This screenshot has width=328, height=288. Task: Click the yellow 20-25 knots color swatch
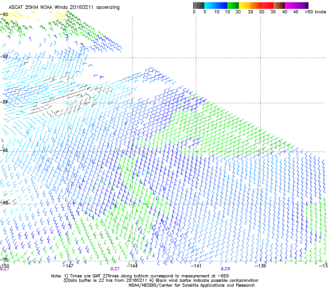[x=245, y=5]
